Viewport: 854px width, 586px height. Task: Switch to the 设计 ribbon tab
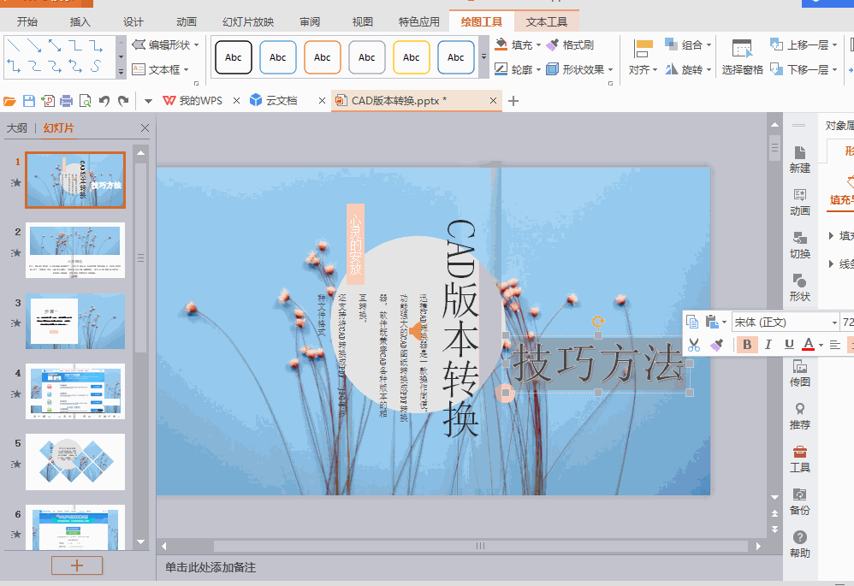pos(133,21)
